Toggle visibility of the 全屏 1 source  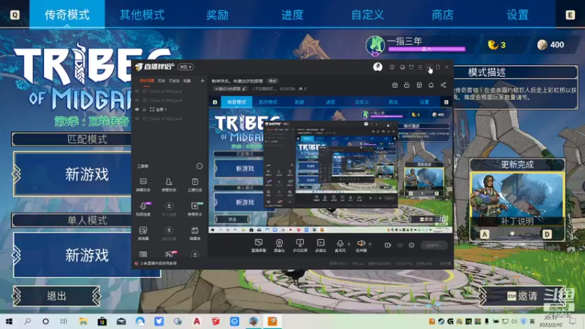(x=137, y=109)
